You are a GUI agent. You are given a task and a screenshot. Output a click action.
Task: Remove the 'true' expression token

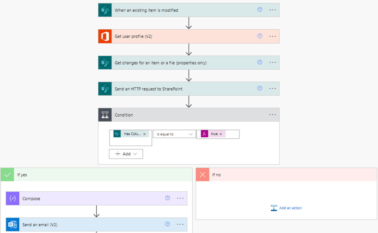[x=220, y=134]
